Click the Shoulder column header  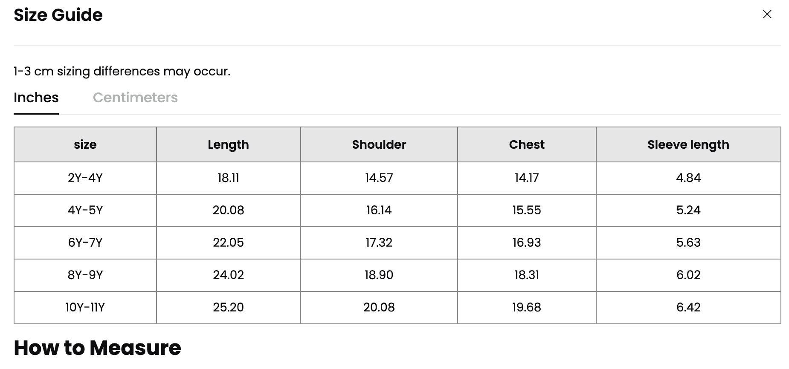click(379, 144)
